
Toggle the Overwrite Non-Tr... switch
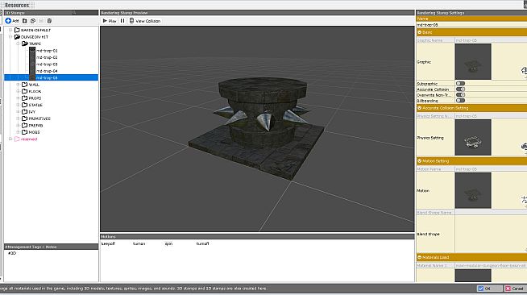(x=460, y=95)
